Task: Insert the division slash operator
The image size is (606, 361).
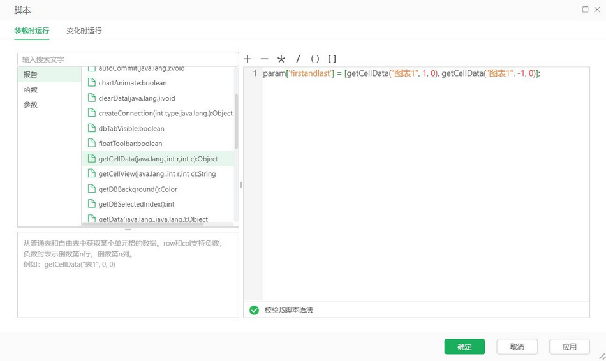Action: click(298, 59)
